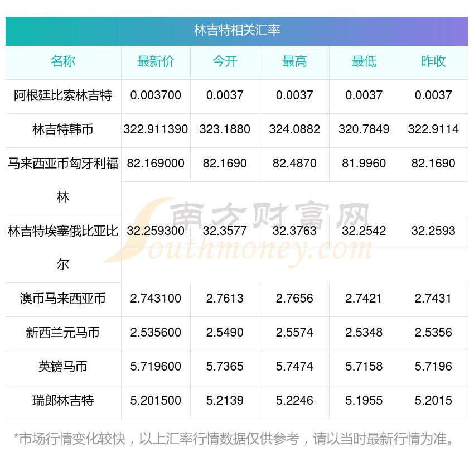Click opening value 2.7613
Image resolution: width=474 pixels, height=456 pixels.
225,299
